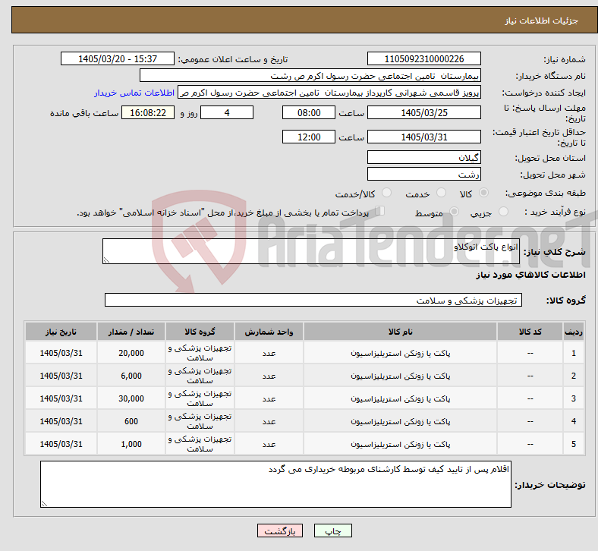Click the product name in row 3

click(400, 398)
